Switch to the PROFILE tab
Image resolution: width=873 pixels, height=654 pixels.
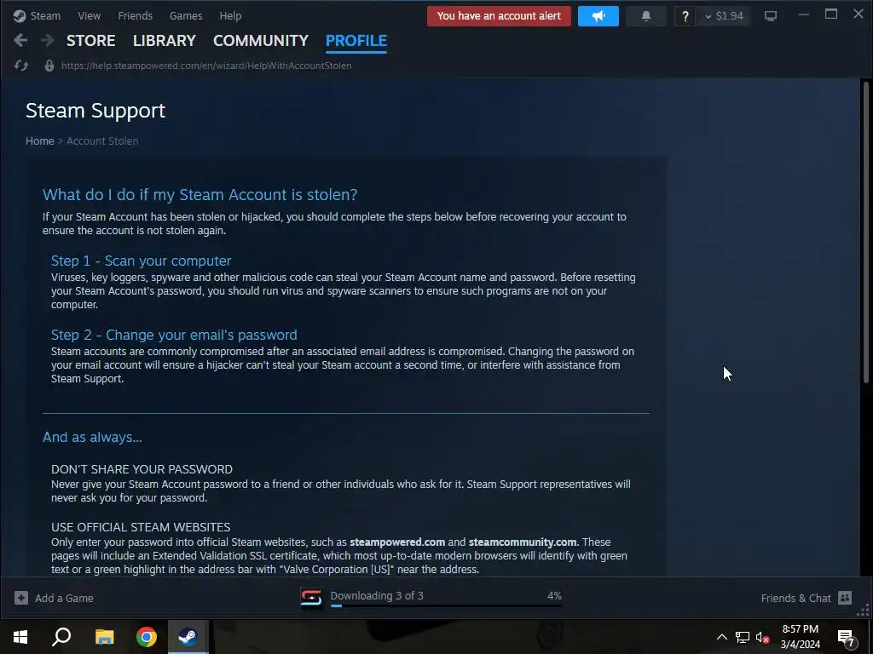pos(356,41)
